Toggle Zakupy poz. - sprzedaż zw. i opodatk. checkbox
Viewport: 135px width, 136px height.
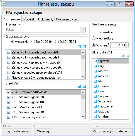(x=9, y=67)
